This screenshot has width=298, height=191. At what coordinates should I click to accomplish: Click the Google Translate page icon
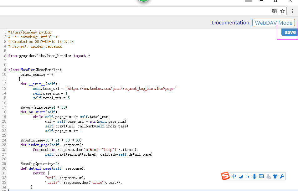[274, 11]
